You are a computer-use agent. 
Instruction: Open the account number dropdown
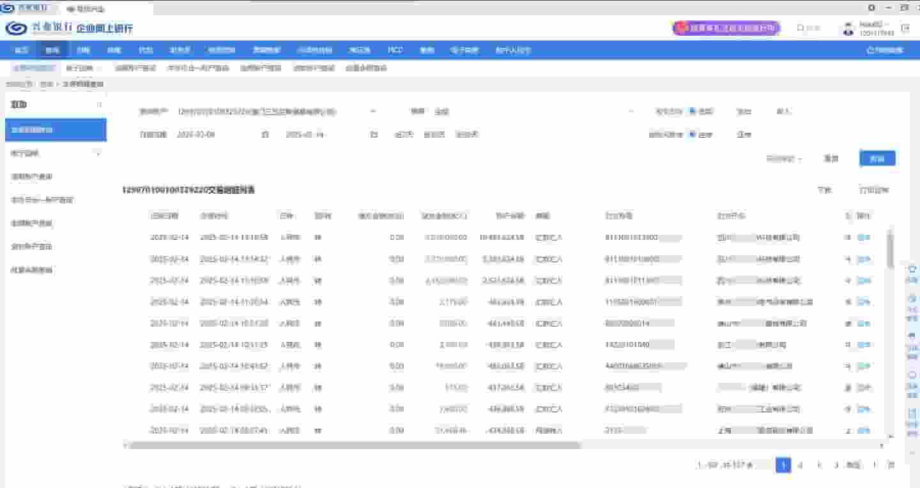pos(373,112)
